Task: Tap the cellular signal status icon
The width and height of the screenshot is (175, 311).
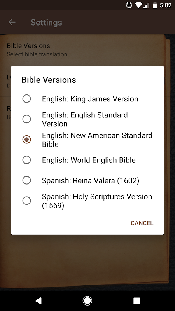Action: coord(146,5)
